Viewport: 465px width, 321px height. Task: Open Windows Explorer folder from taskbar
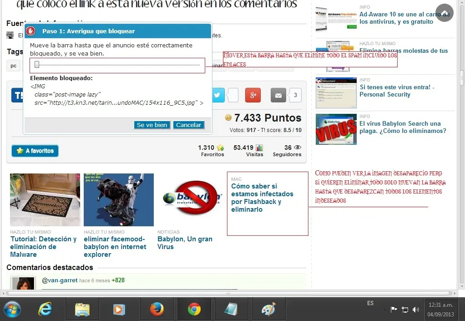click(82, 310)
